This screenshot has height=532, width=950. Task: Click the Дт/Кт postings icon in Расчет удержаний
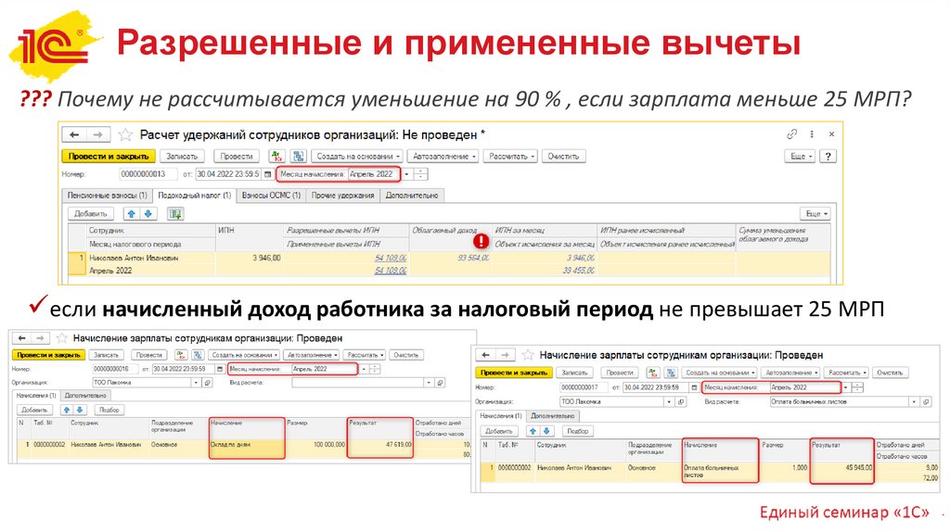point(276,156)
